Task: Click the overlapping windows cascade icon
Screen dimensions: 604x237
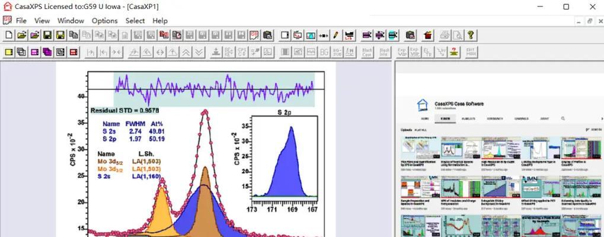Action: point(21,52)
